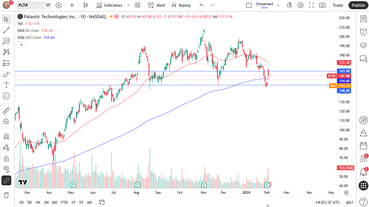The image size is (369, 207).
Task: Open time axis settings gear
Action: coord(346,193)
